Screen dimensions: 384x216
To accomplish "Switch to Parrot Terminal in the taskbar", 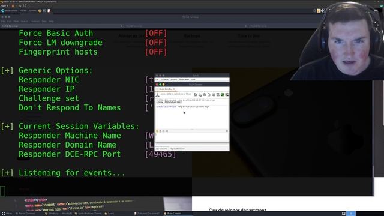I will [25, 214].
